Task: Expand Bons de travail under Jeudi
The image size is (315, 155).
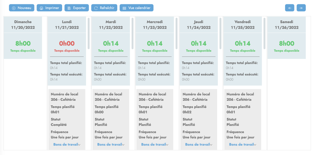Action: [x=199, y=145]
